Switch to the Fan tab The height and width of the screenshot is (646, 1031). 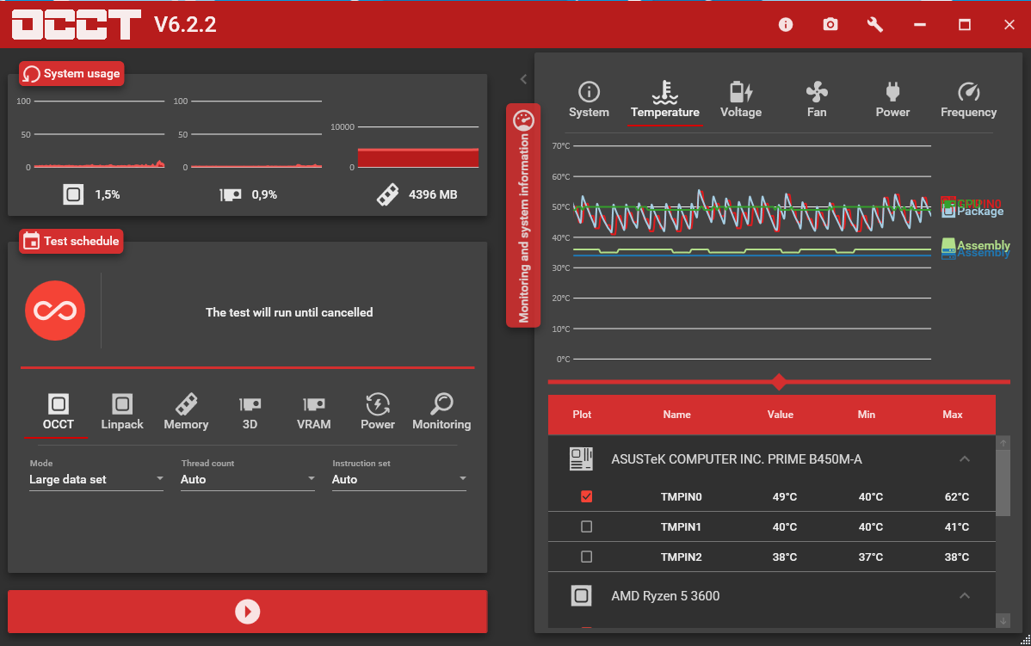(817, 100)
